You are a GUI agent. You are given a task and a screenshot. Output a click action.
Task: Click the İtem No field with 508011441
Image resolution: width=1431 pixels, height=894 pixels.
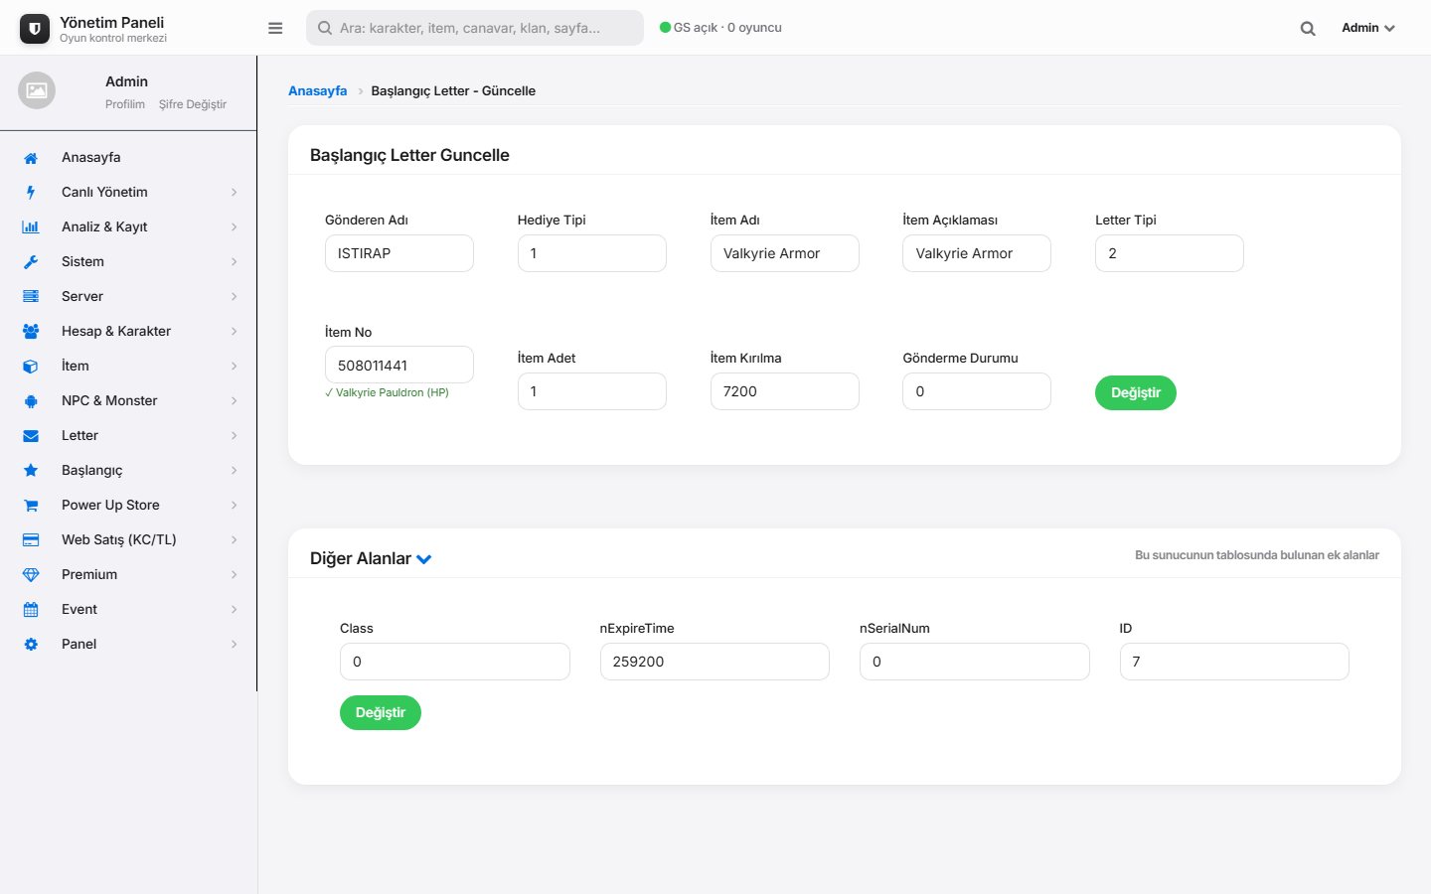click(x=399, y=365)
